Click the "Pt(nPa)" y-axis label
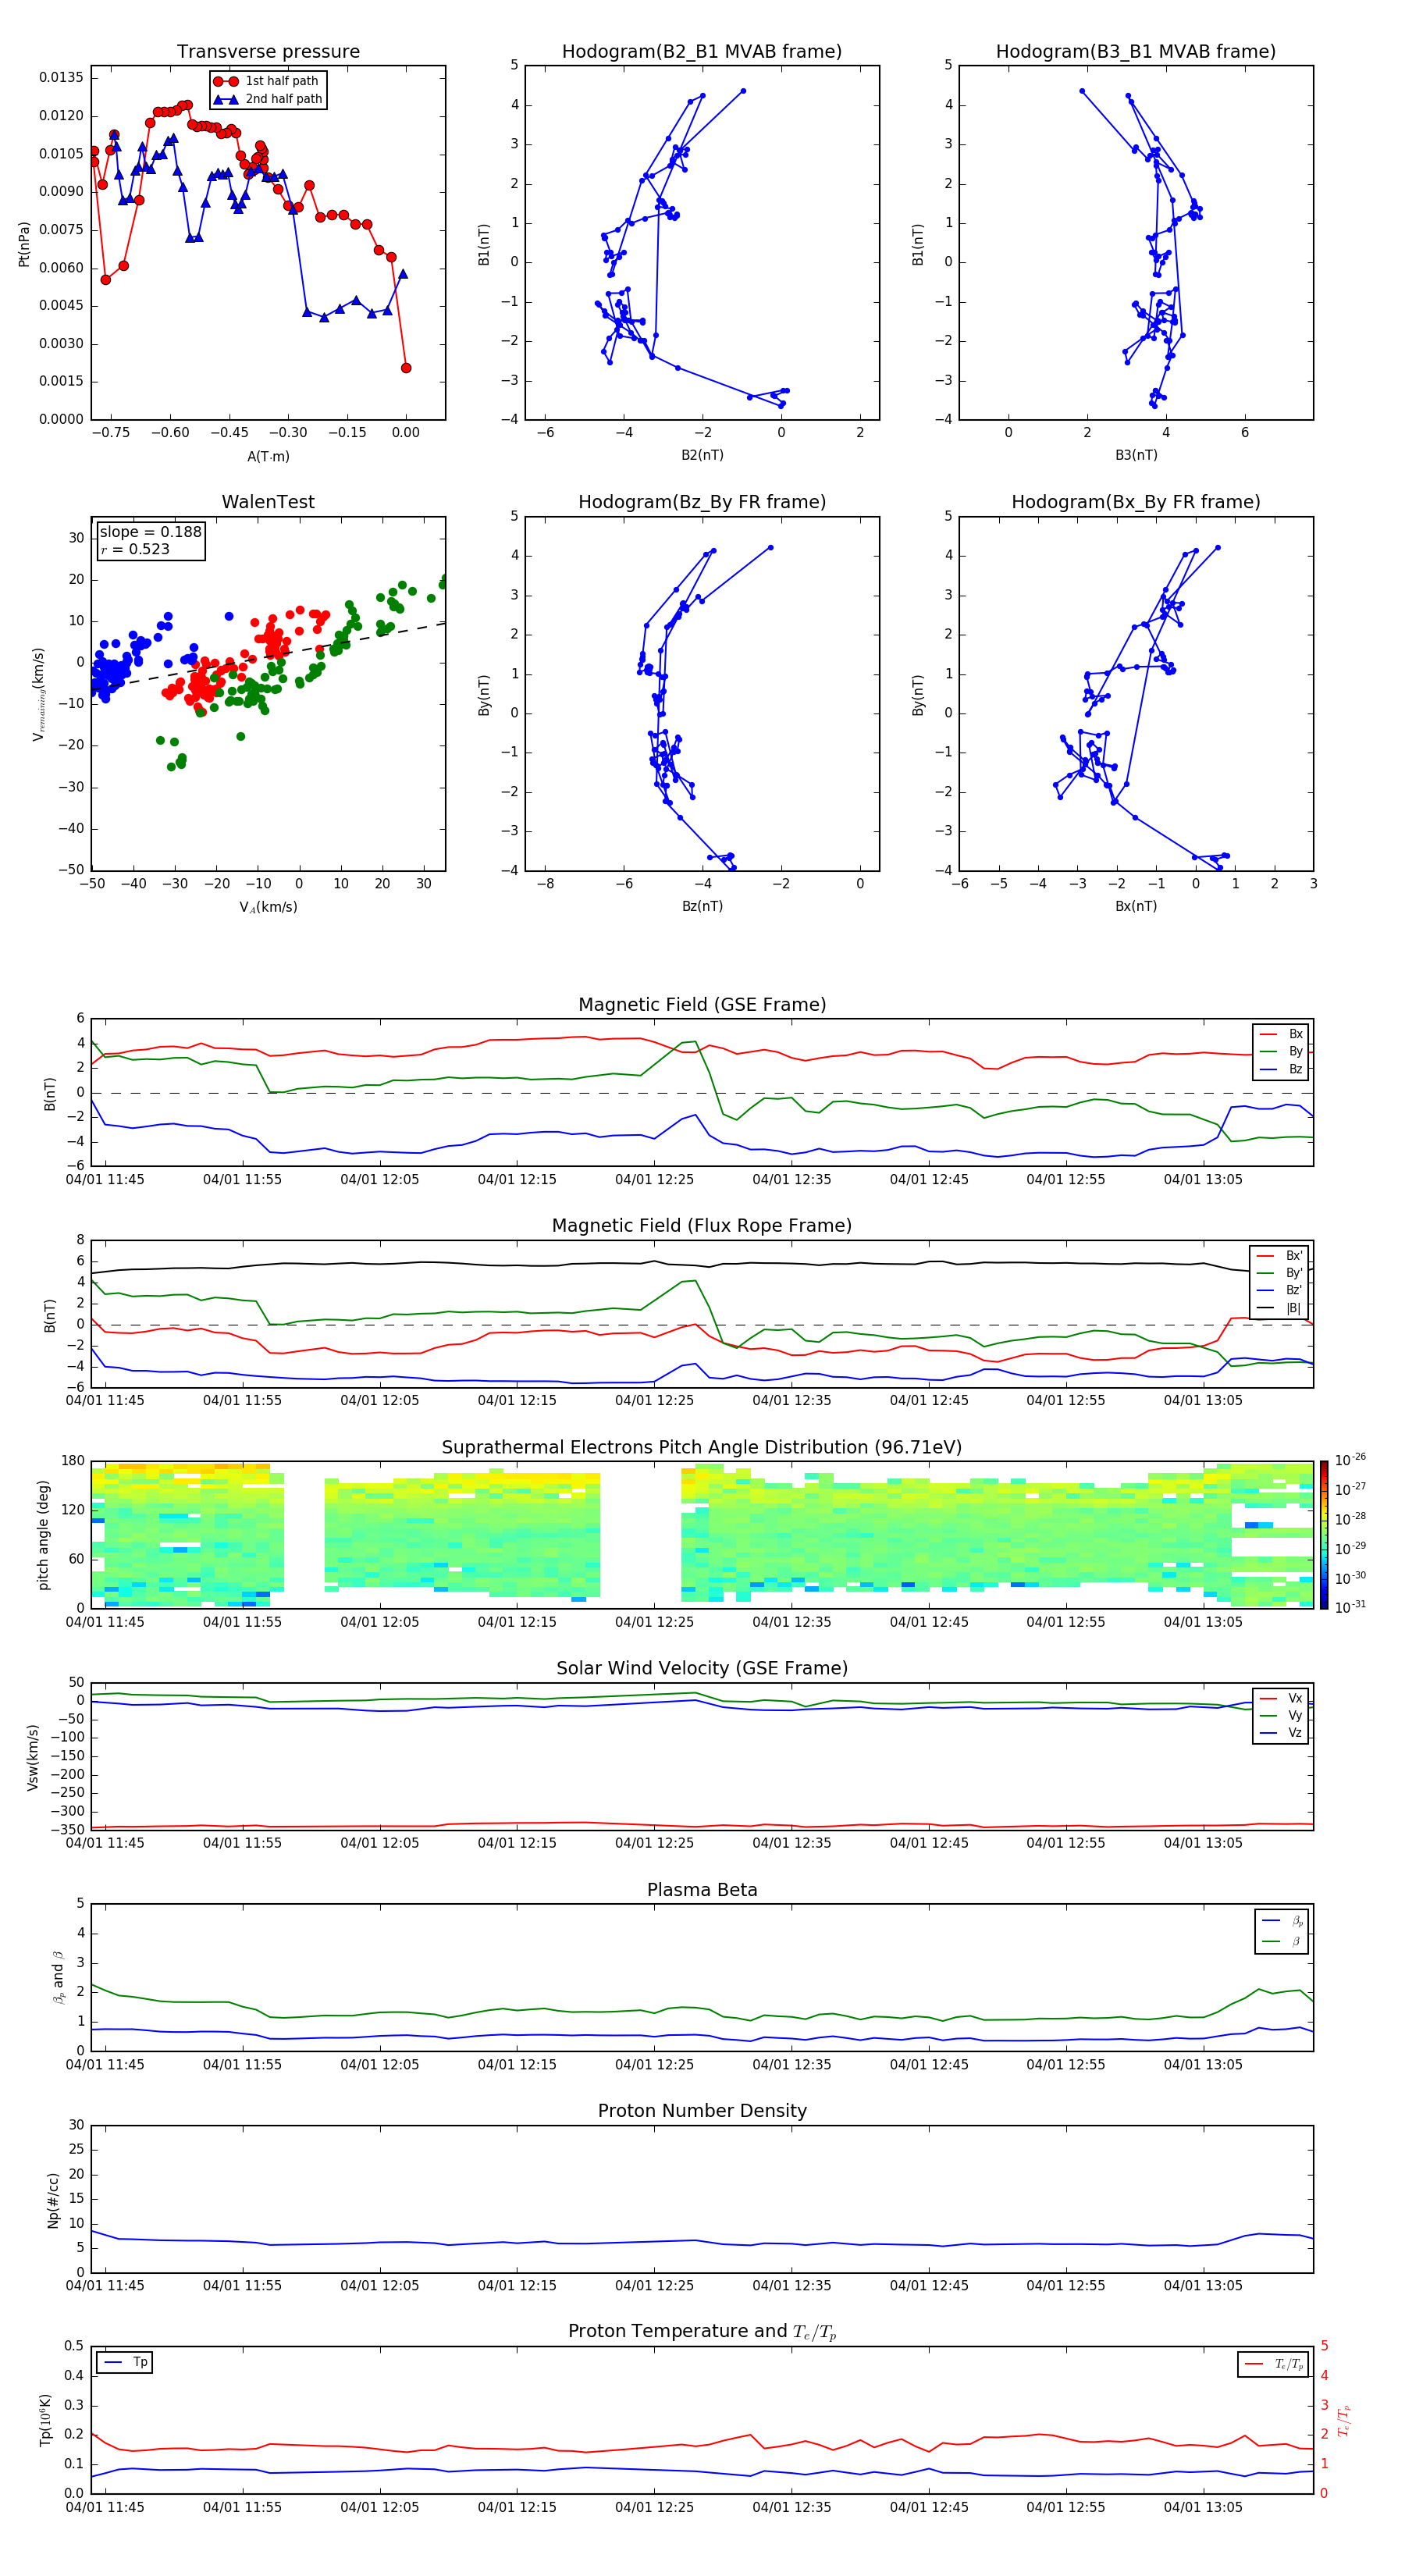1405x2576 pixels. [24, 244]
